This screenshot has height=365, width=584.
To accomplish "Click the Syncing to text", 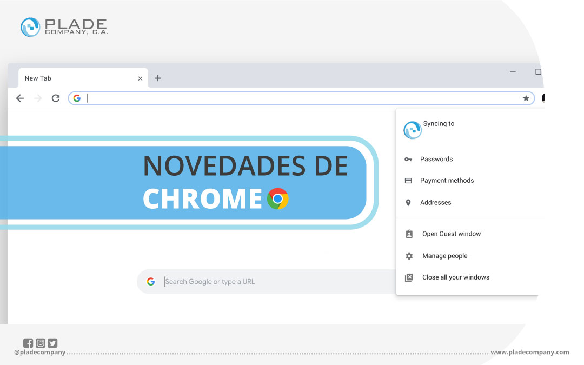I will tap(439, 124).
